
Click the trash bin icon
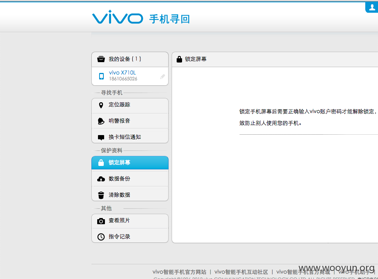101,195
